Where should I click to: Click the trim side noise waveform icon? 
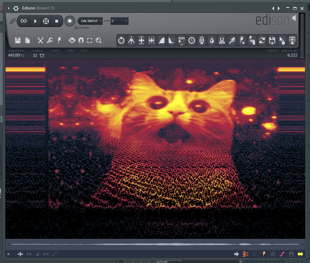pyautogui.click(x=151, y=40)
